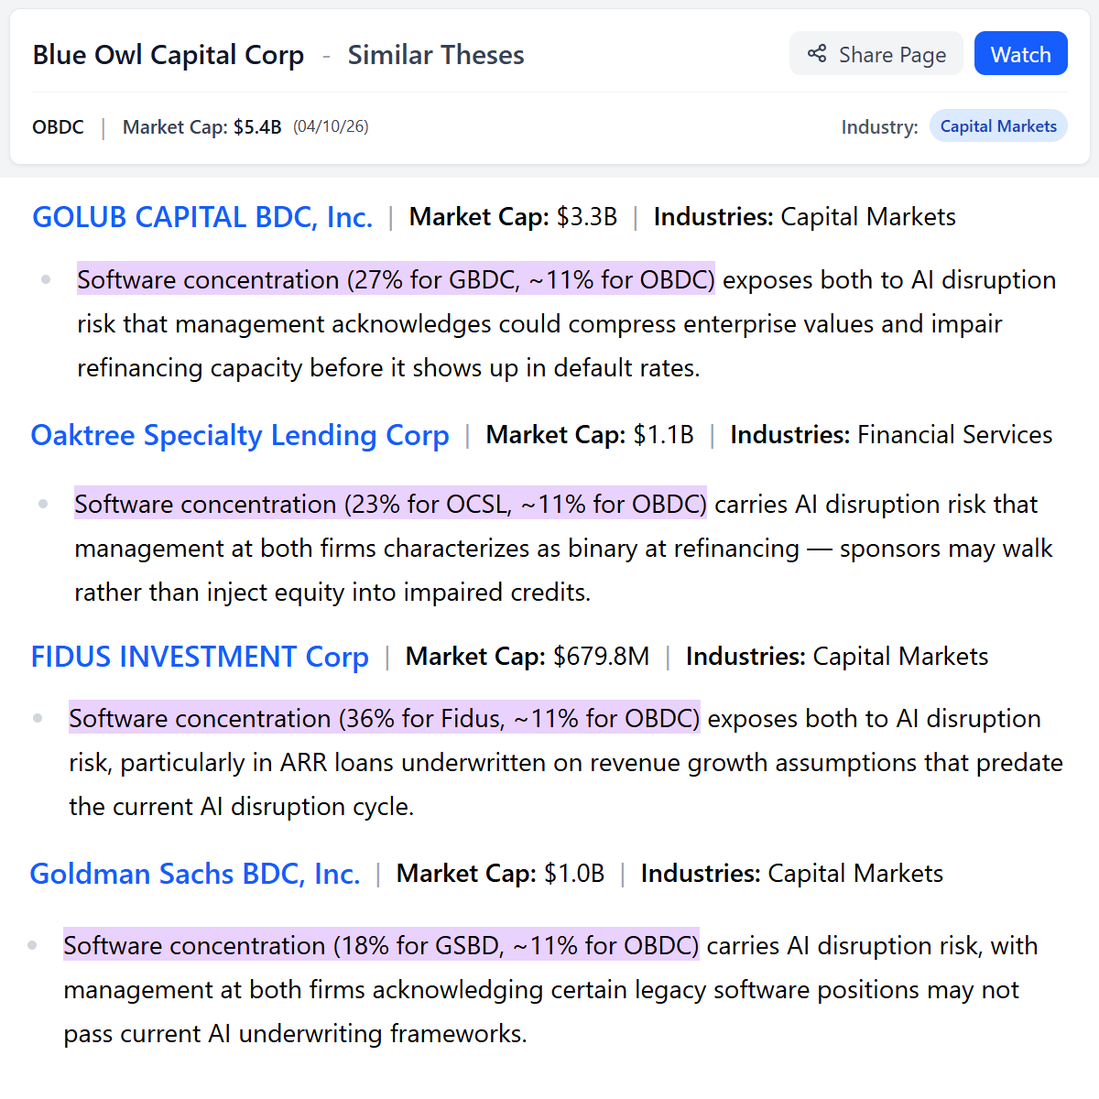
Task: Click the Blue Owl Capital Corp title
Action: (x=169, y=55)
